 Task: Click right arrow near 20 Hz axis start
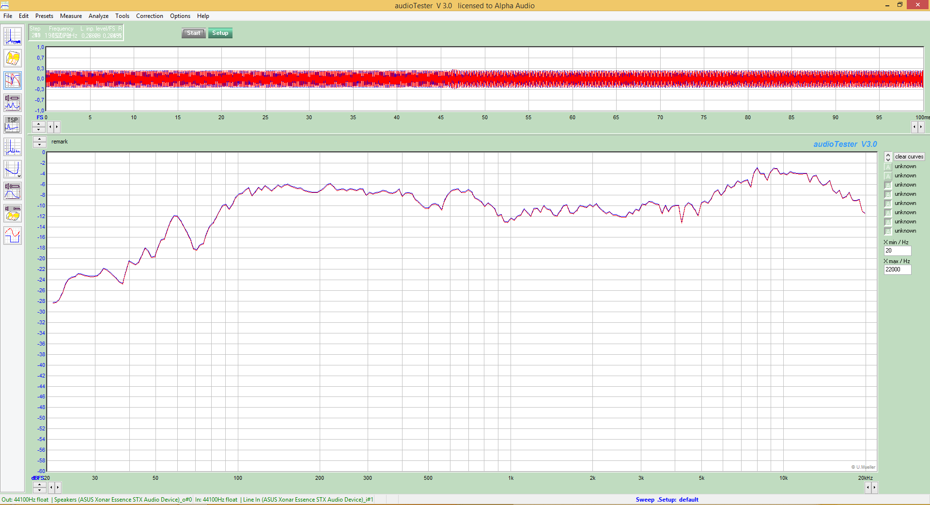point(58,488)
